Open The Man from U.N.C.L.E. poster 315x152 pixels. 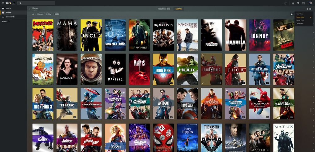(91, 35)
